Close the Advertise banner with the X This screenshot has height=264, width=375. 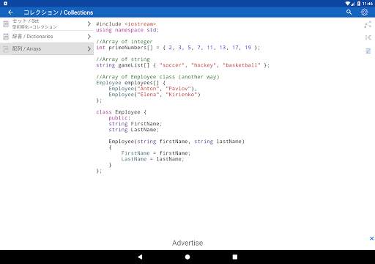pyautogui.click(x=371, y=238)
